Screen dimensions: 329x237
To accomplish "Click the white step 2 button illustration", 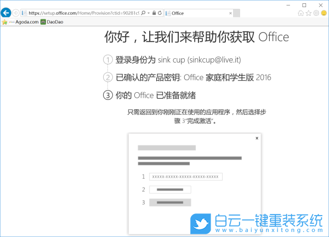I will 170,189.
